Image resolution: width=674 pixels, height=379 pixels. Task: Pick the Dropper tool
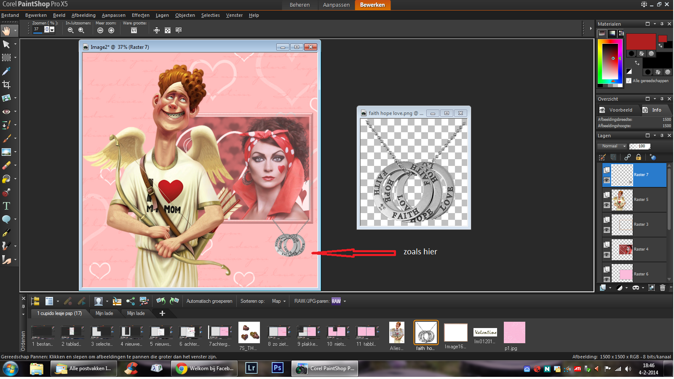tap(6, 71)
